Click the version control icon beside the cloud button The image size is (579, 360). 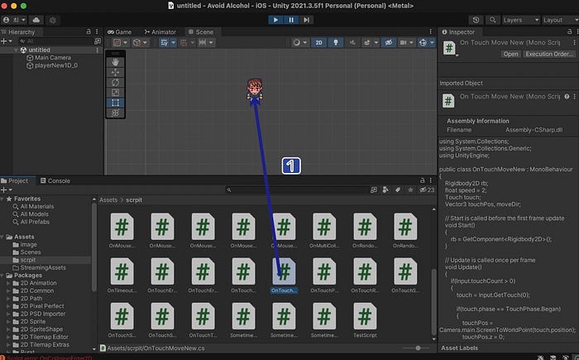pyautogui.click(x=53, y=20)
